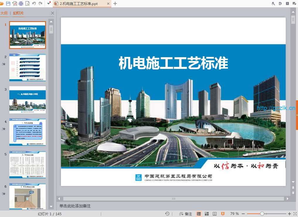Click the zoom in plus icon

(290, 214)
